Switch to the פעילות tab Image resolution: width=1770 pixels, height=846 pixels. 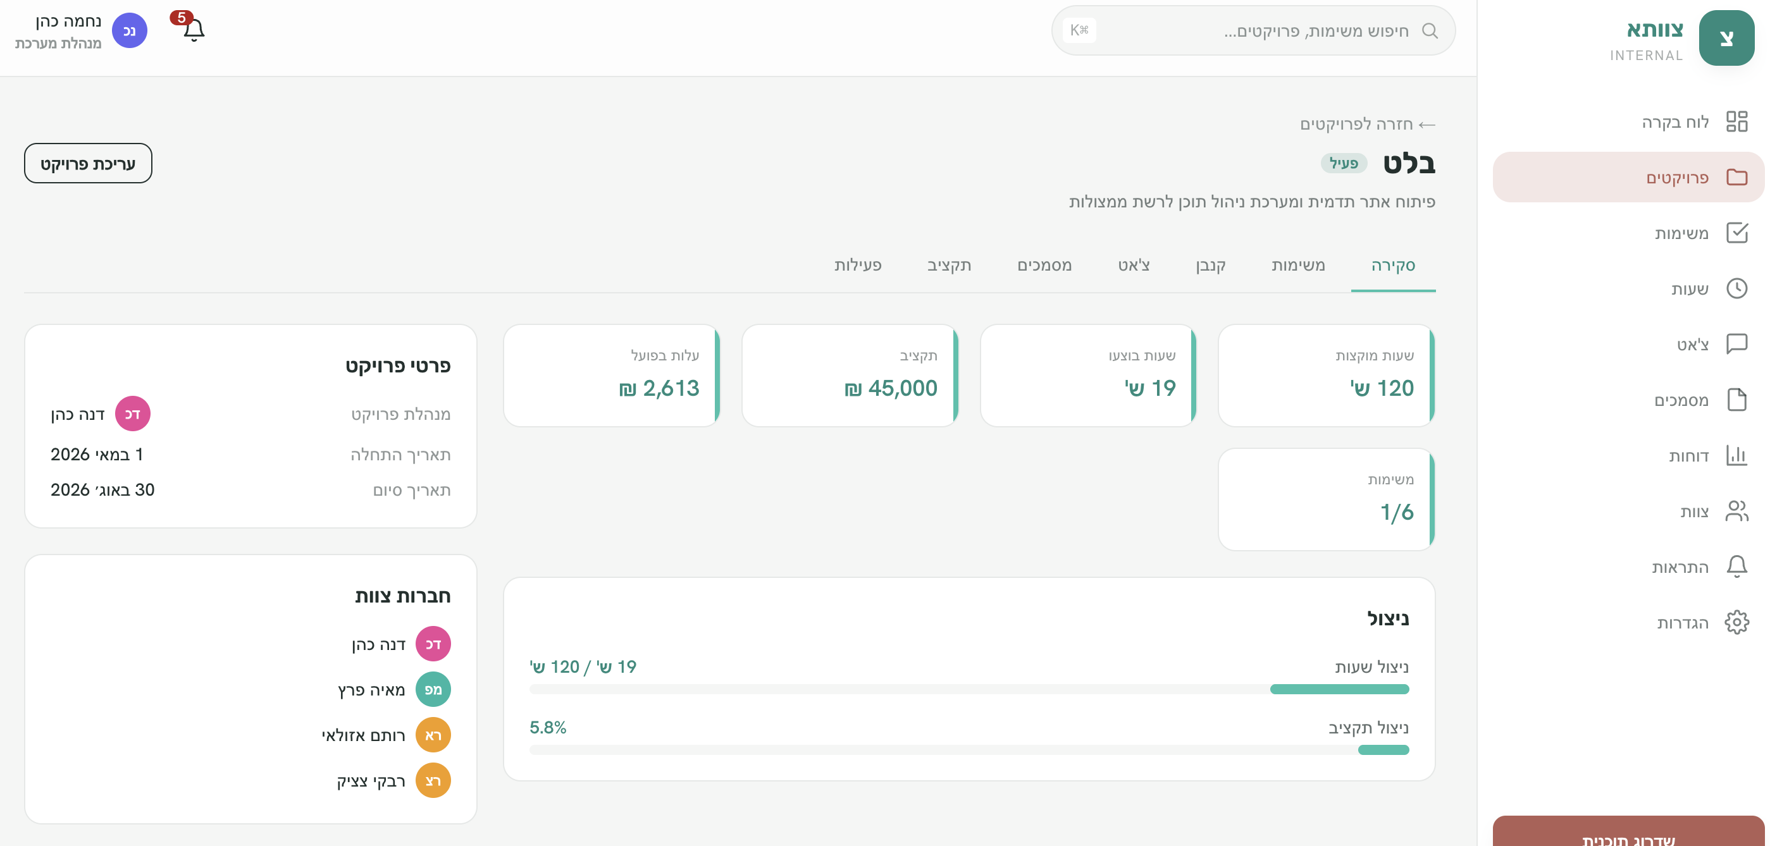point(858,265)
